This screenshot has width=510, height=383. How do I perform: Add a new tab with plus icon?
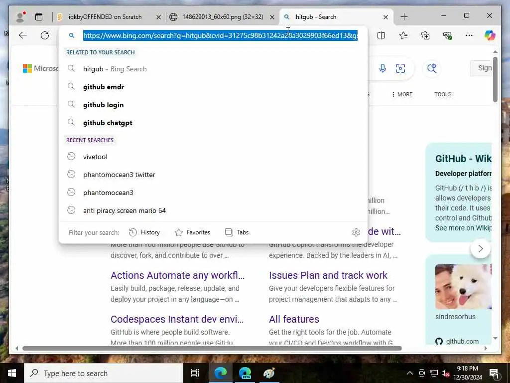(404, 17)
